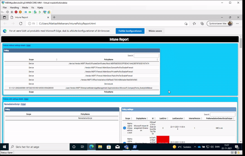This screenshot has width=245, height=156.
Task: Sort Policy settings by InternalVersion
Action: 194,119
